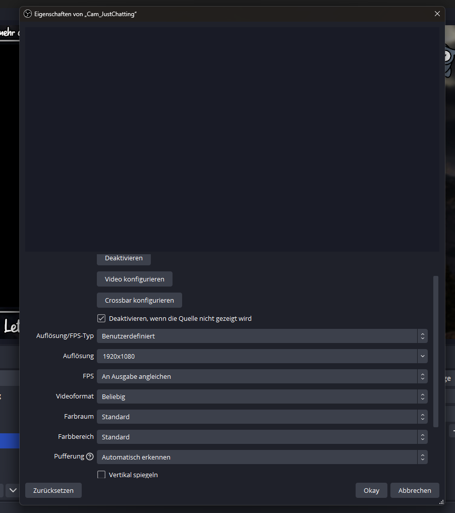This screenshot has width=455, height=513.
Task: Click the Crossbar konfigurieren button
Action: [x=139, y=300]
